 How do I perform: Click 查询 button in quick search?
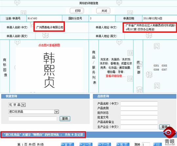(65, 119)
